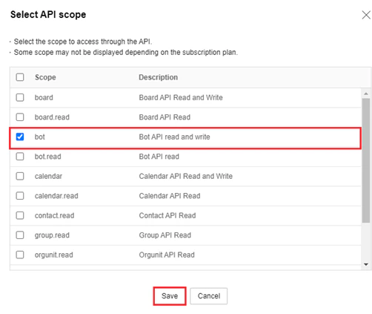Click "Board API Read and Write" description
The height and width of the screenshot is (314, 372).
[181, 97]
